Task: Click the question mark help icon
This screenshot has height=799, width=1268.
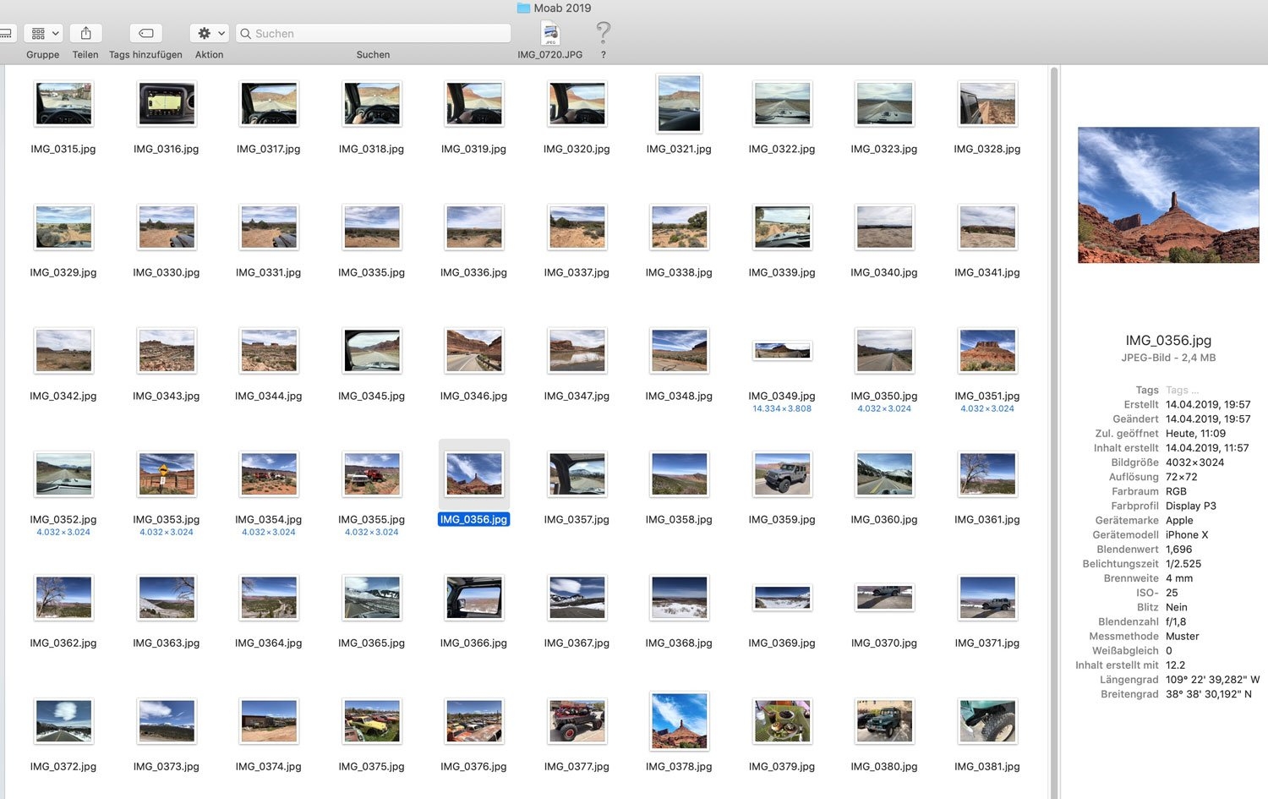Action: (603, 34)
